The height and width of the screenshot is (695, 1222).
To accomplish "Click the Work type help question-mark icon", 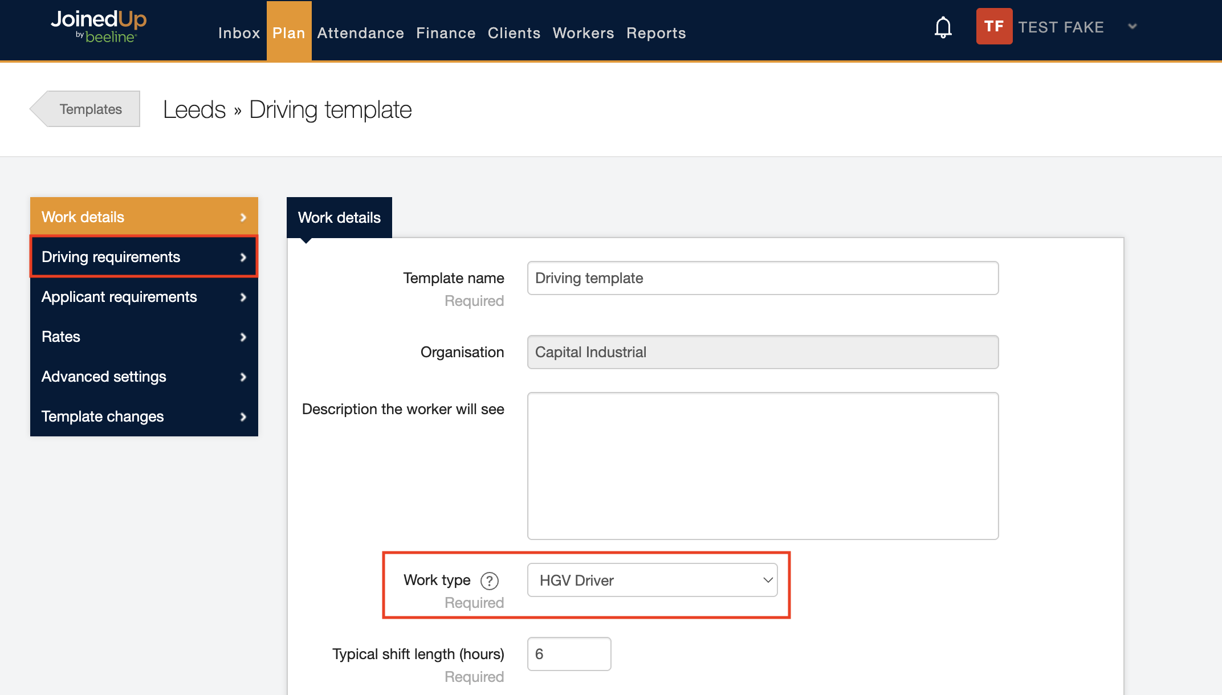I will (x=489, y=580).
